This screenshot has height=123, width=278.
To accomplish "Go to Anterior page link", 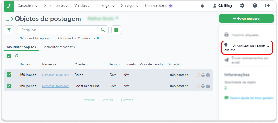I will click(x=107, y=100).
